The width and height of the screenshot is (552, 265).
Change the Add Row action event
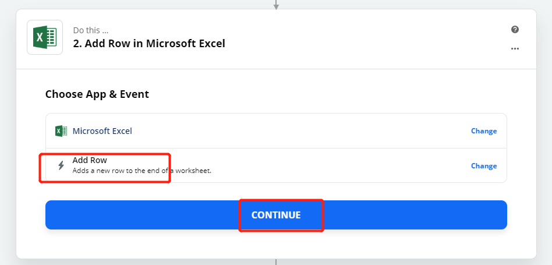pyautogui.click(x=484, y=166)
